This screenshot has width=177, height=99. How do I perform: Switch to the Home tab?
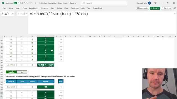pyautogui.click(x=11, y=8)
